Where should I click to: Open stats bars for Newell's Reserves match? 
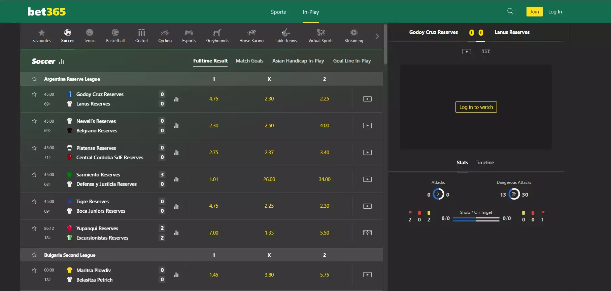point(176,126)
